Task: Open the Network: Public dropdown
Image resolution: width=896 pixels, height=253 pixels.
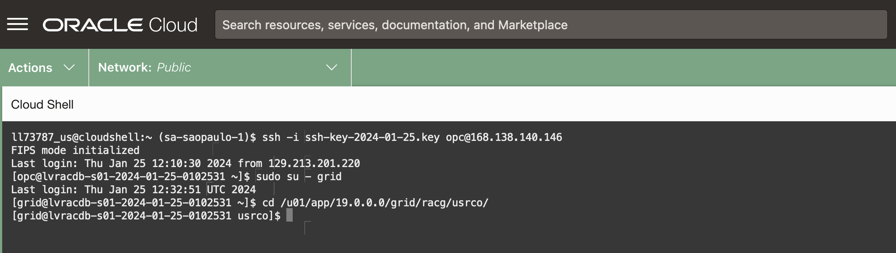Action: pos(219,68)
